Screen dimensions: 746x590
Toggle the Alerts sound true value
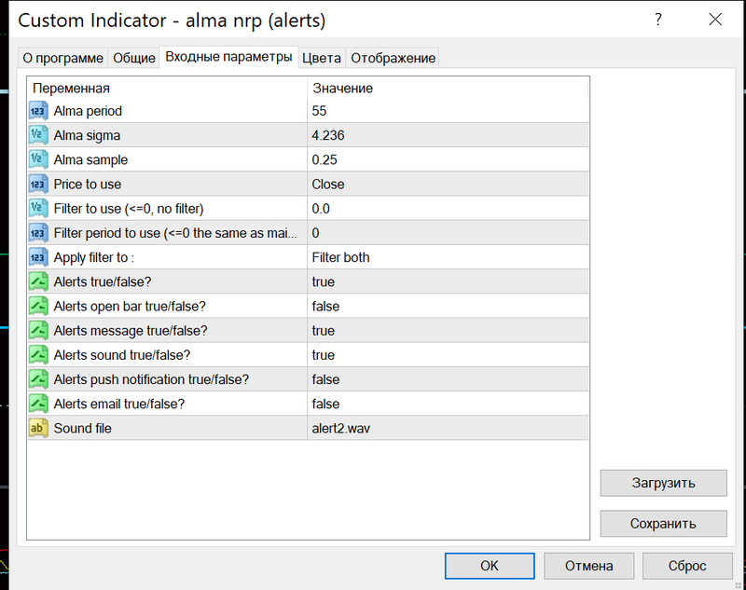tap(324, 355)
